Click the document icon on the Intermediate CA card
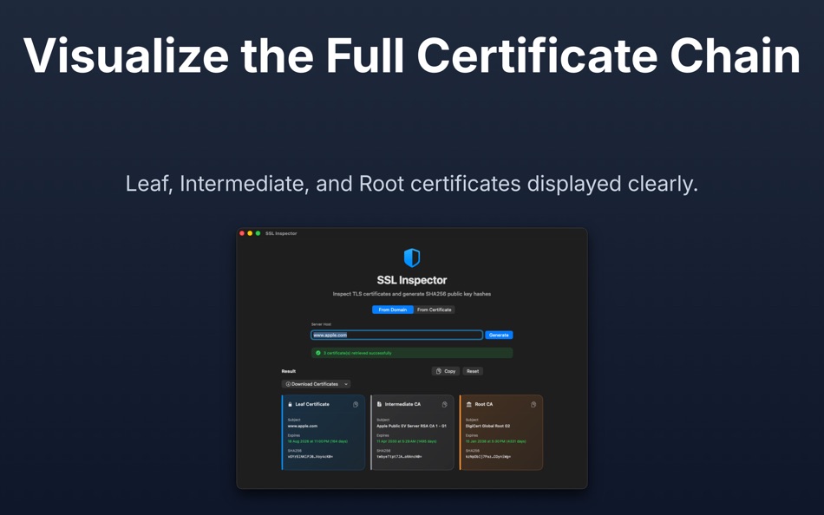The image size is (824, 515). tap(378, 404)
